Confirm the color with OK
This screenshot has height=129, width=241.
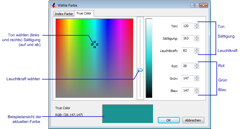click(169, 120)
